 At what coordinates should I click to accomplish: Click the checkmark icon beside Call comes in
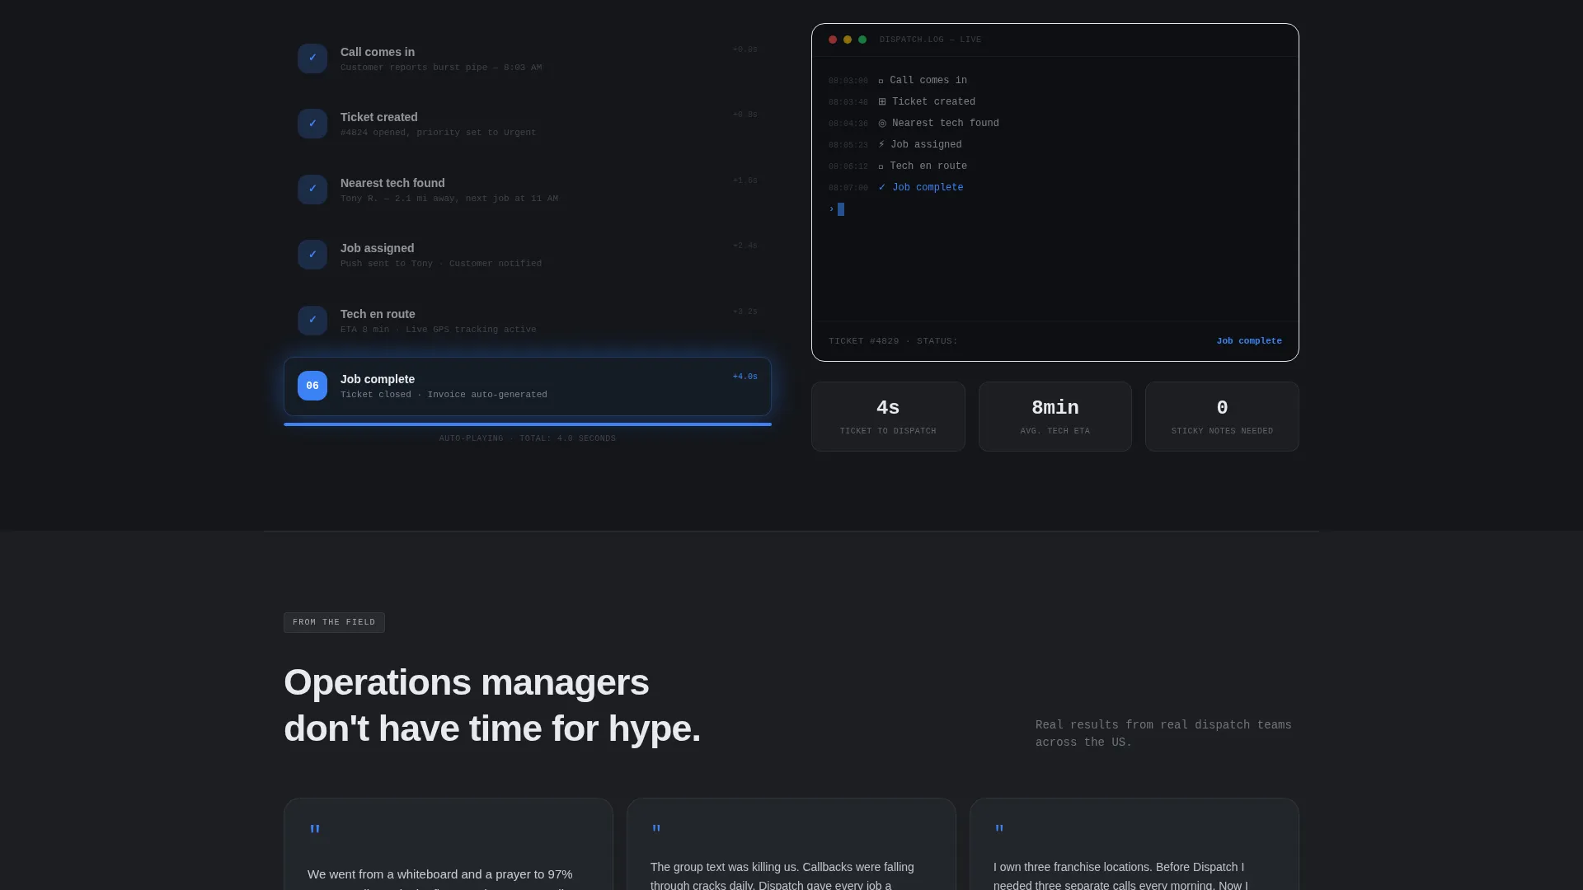point(312,59)
